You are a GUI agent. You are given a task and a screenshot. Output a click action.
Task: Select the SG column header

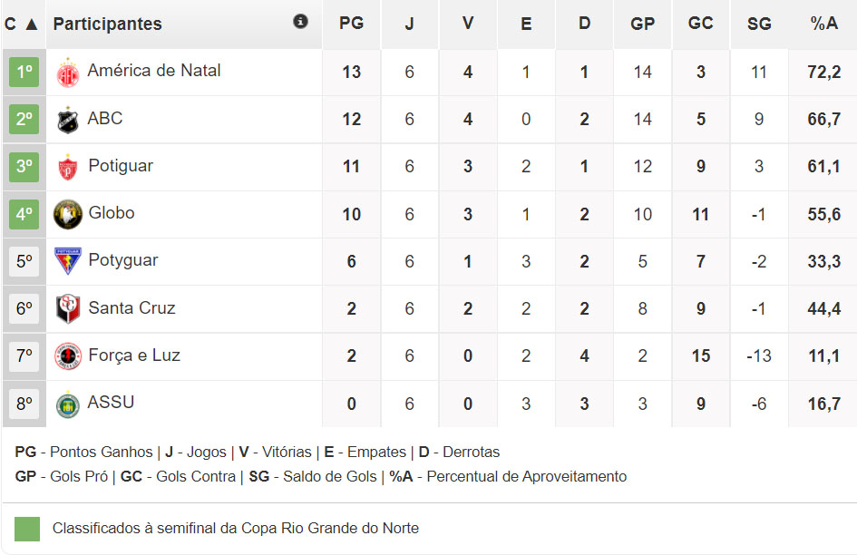(759, 24)
